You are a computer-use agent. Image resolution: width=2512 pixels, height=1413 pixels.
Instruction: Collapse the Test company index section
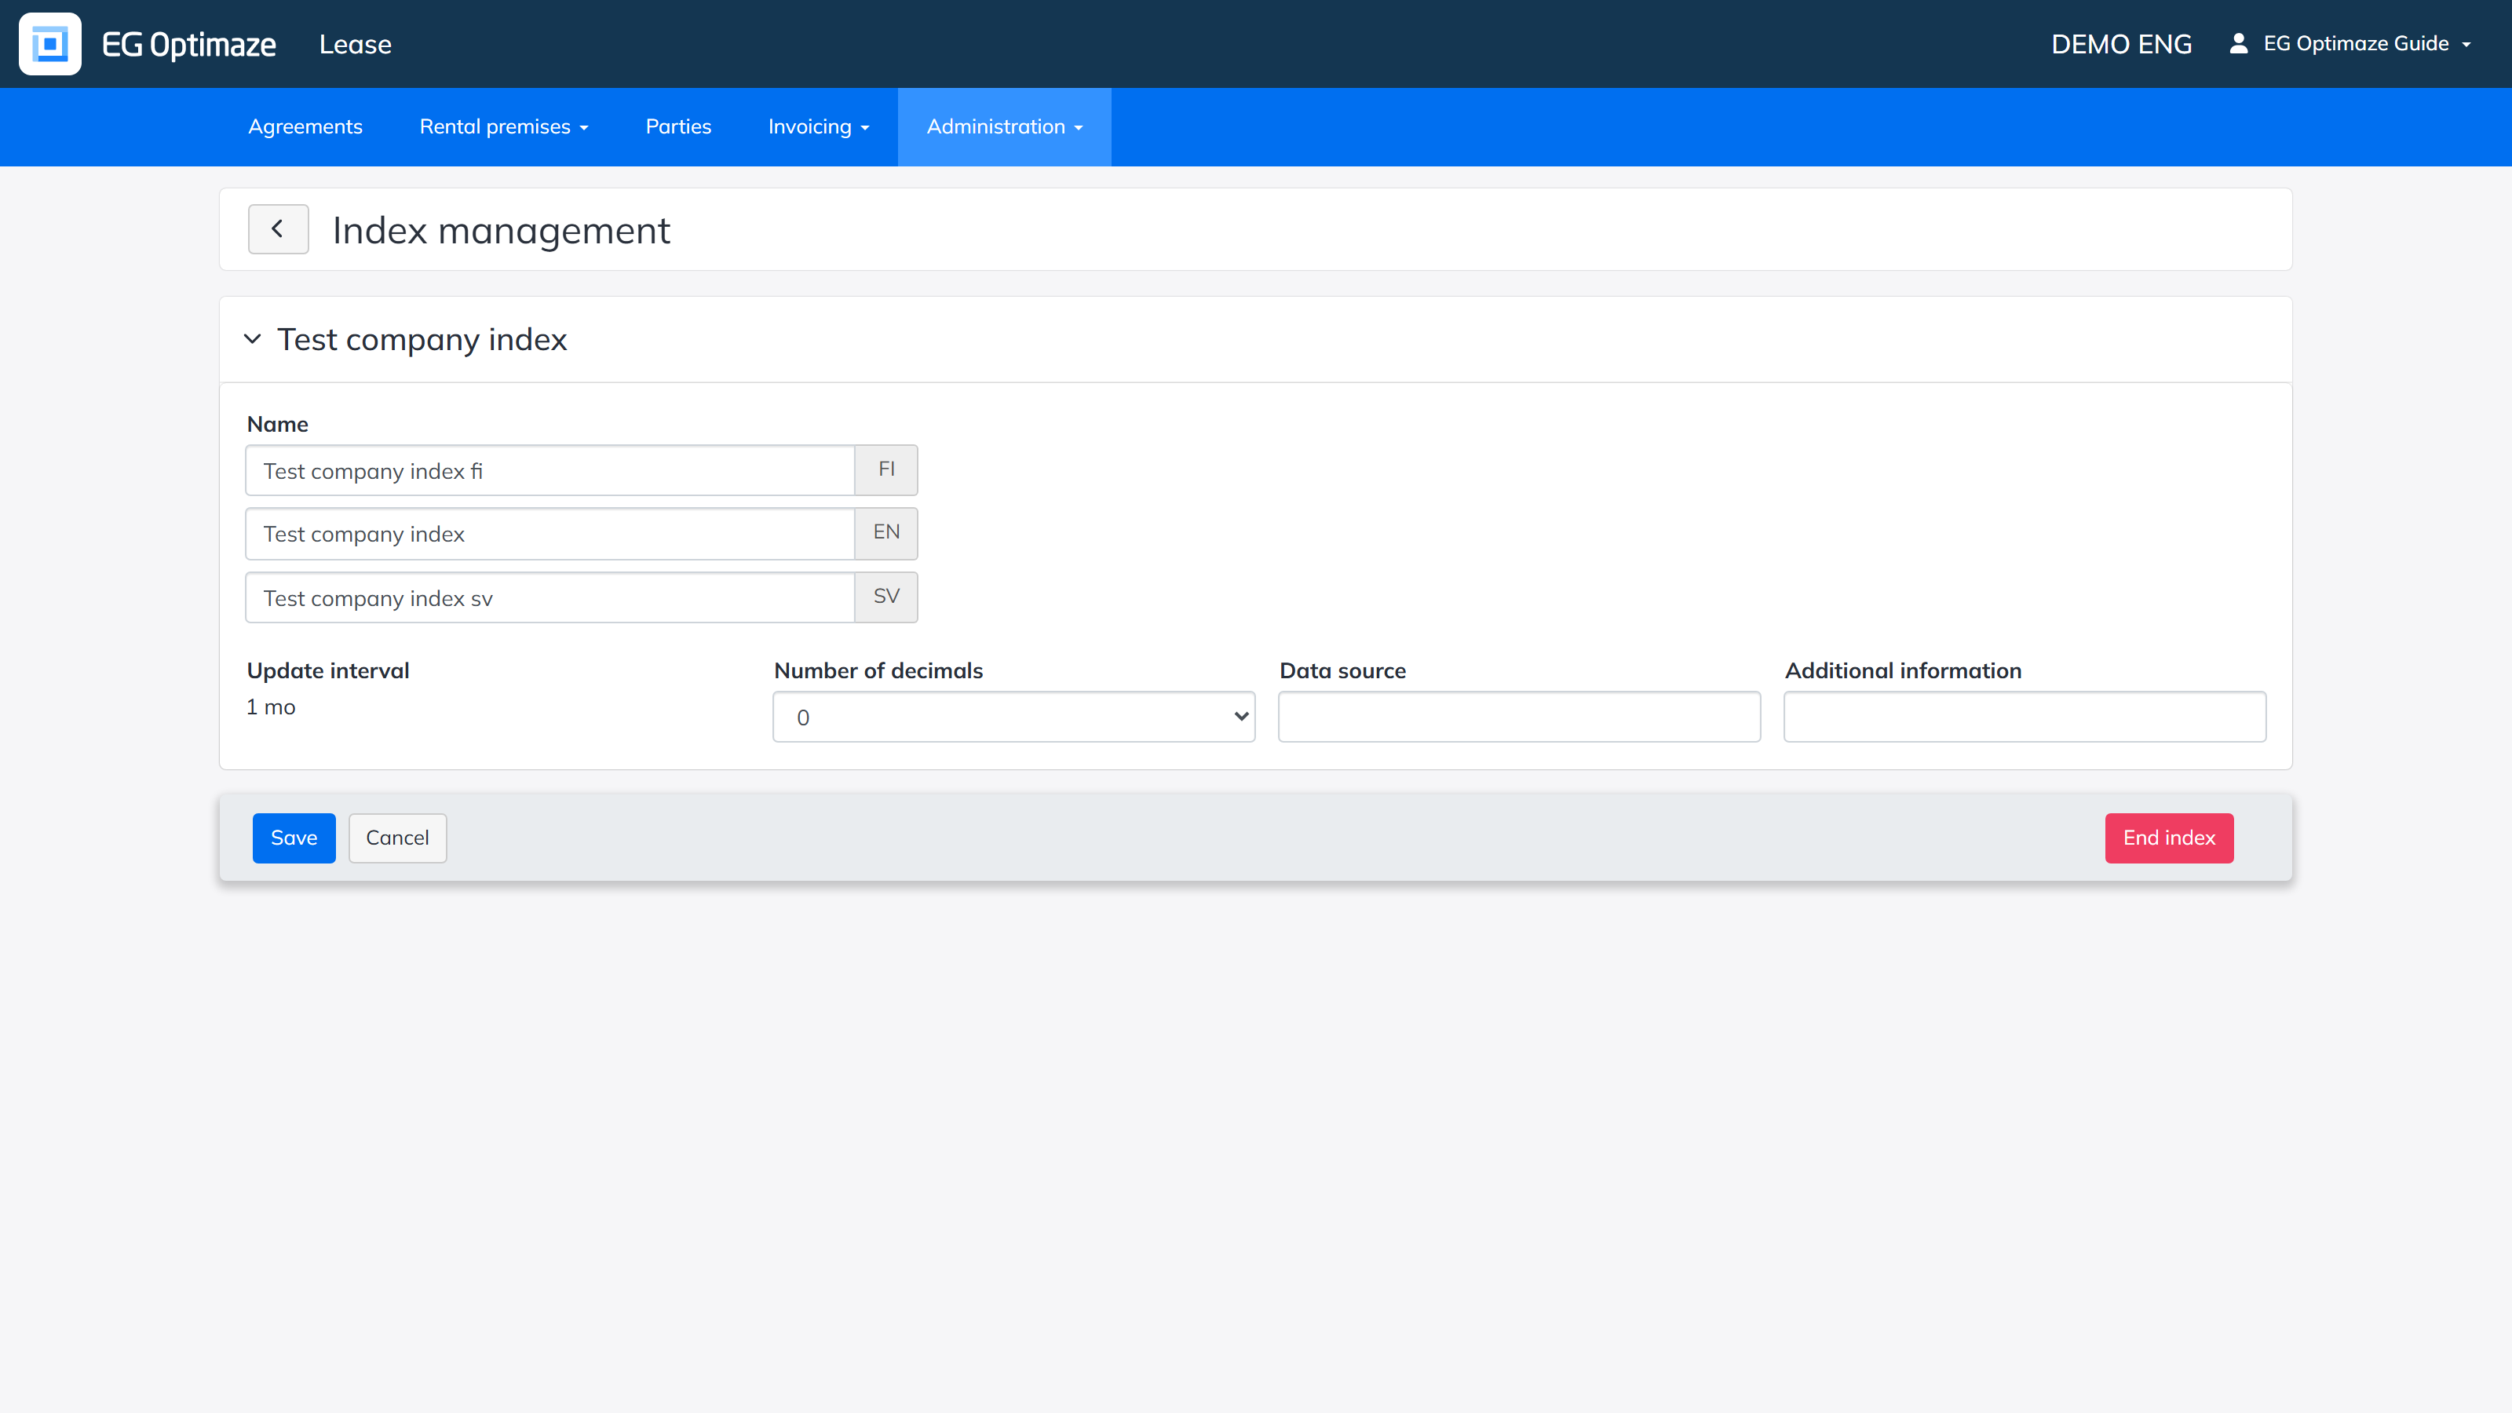pyautogui.click(x=253, y=338)
